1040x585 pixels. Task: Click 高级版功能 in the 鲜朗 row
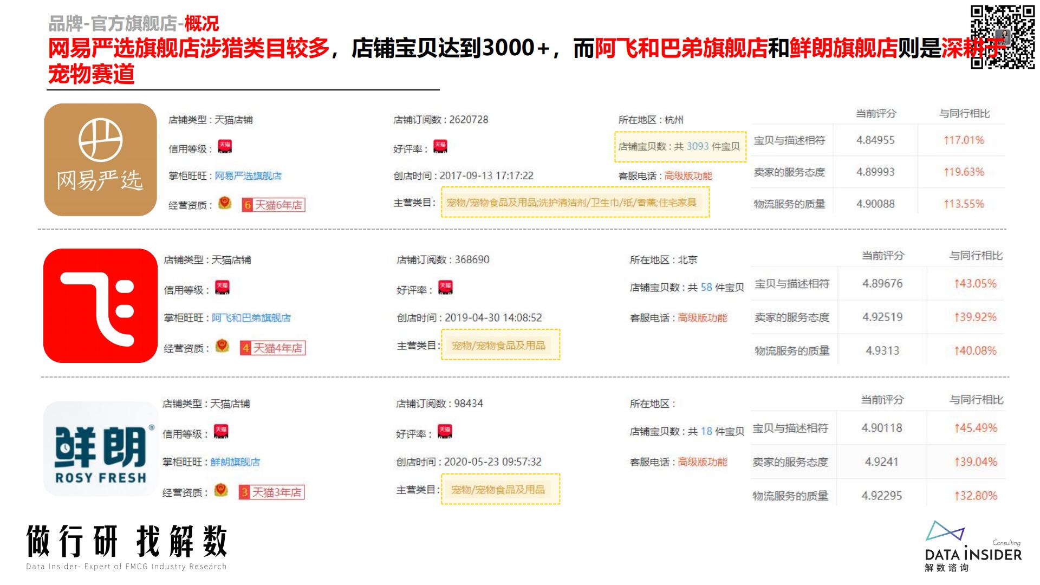point(703,461)
